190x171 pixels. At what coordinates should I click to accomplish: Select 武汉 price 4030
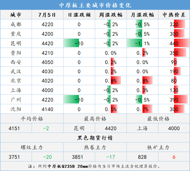pyautogui.click(x=47, y=72)
